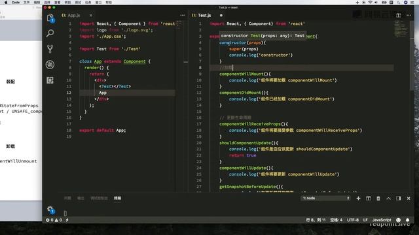Change indentation via '空格: 4' status entry

click(x=336, y=220)
